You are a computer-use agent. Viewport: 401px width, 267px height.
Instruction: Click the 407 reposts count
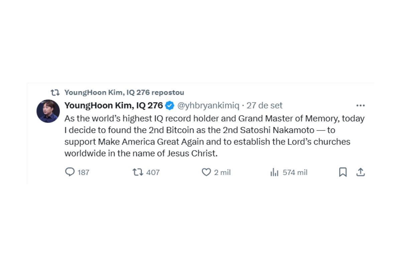(153, 173)
